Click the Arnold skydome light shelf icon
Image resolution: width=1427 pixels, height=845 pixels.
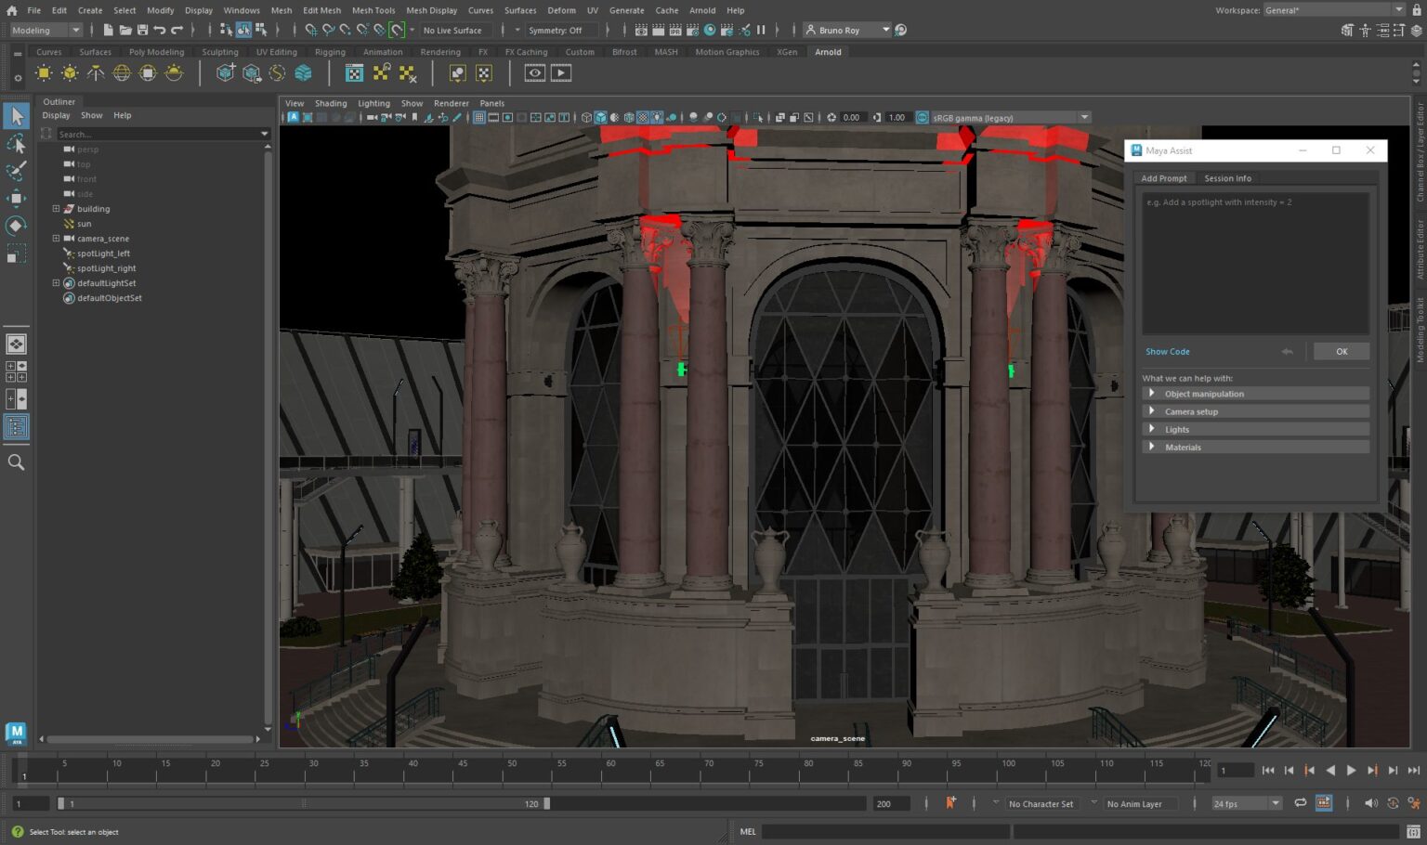click(x=122, y=73)
